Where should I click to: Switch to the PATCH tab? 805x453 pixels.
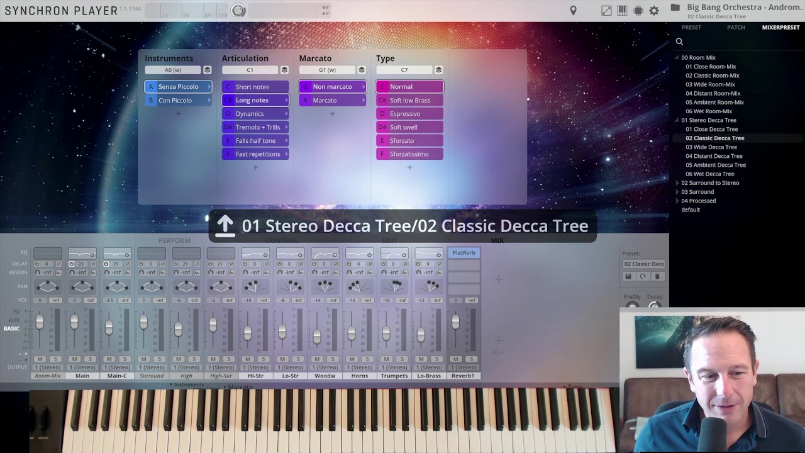tap(736, 28)
